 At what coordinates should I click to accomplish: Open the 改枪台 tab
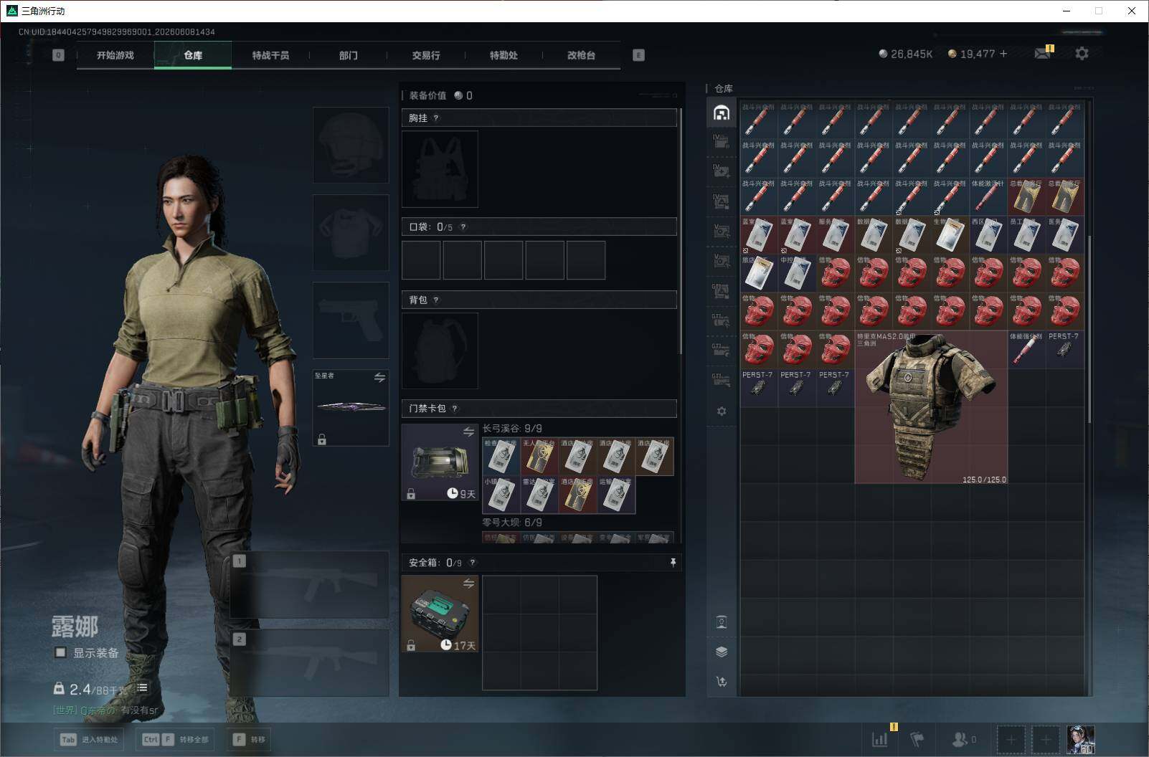(581, 55)
